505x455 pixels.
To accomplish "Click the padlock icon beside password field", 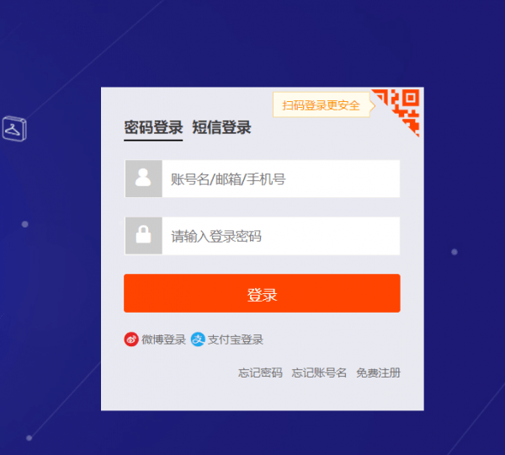I will tap(143, 235).
